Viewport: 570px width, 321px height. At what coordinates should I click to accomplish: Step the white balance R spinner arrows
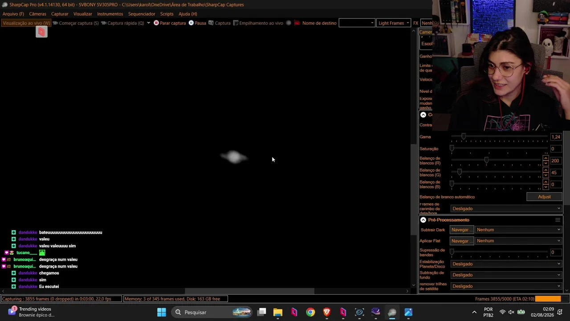(x=546, y=160)
